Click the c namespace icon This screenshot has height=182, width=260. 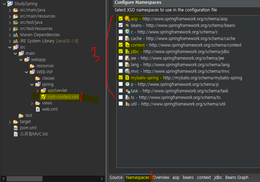point(127,32)
